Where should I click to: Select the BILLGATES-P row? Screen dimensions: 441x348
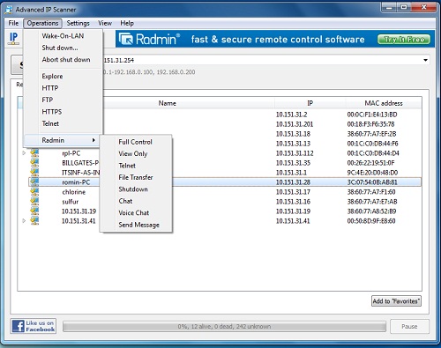(225, 163)
